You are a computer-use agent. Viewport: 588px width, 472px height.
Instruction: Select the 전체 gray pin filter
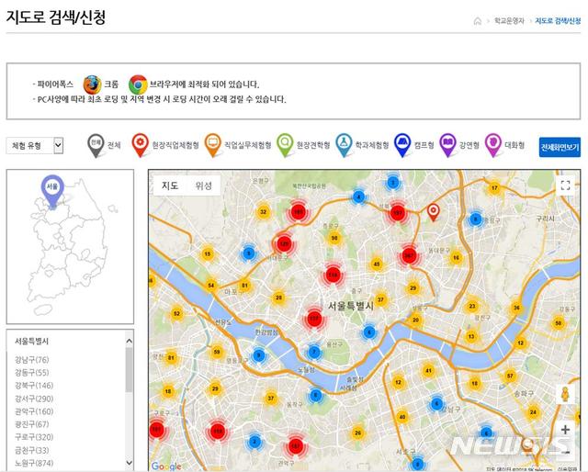[96, 145]
